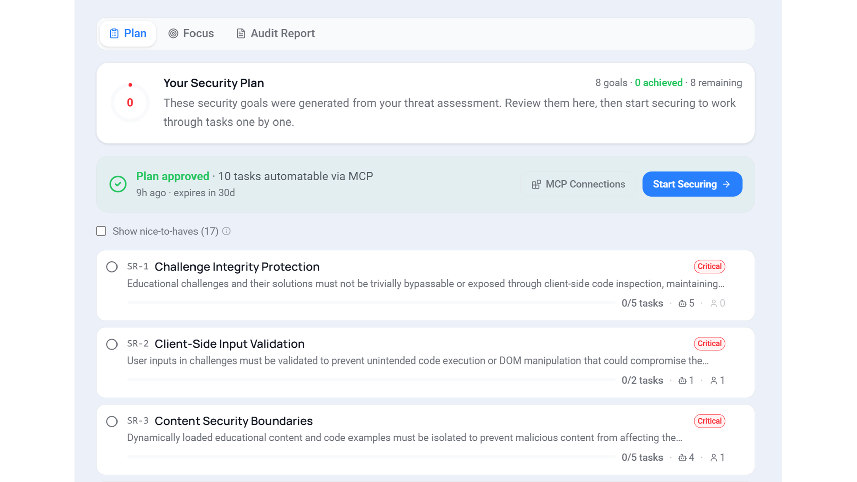Select the SR-3 goal status circle
Viewport: 857px width, 482px height.
(x=112, y=421)
